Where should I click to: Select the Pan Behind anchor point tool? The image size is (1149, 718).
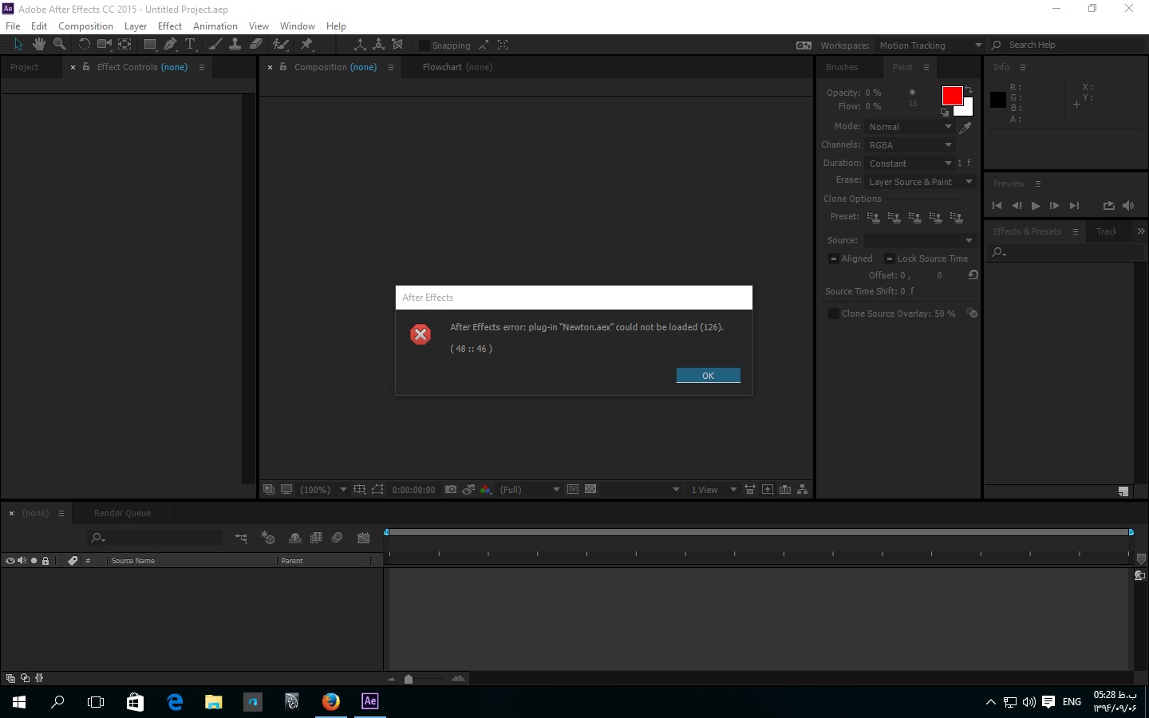(125, 45)
